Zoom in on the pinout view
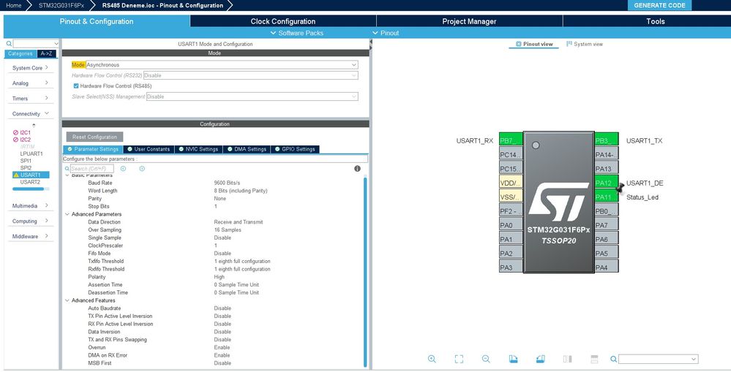This screenshot has width=731, height=372. pyautogui.click(x=432, y=359)
